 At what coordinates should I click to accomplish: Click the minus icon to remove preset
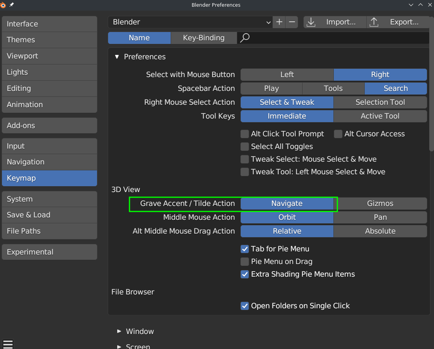(x=292, y=22)
